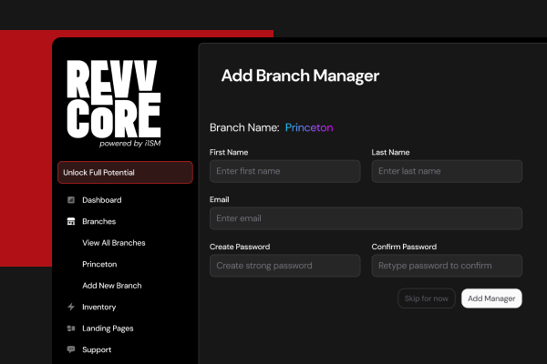Screen dimensions: 547x364
Task: Click the Add Manager button
Action: [491, 298]
